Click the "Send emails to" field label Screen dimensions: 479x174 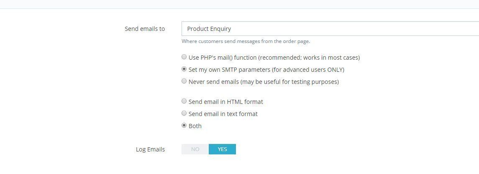click(145, 29)
